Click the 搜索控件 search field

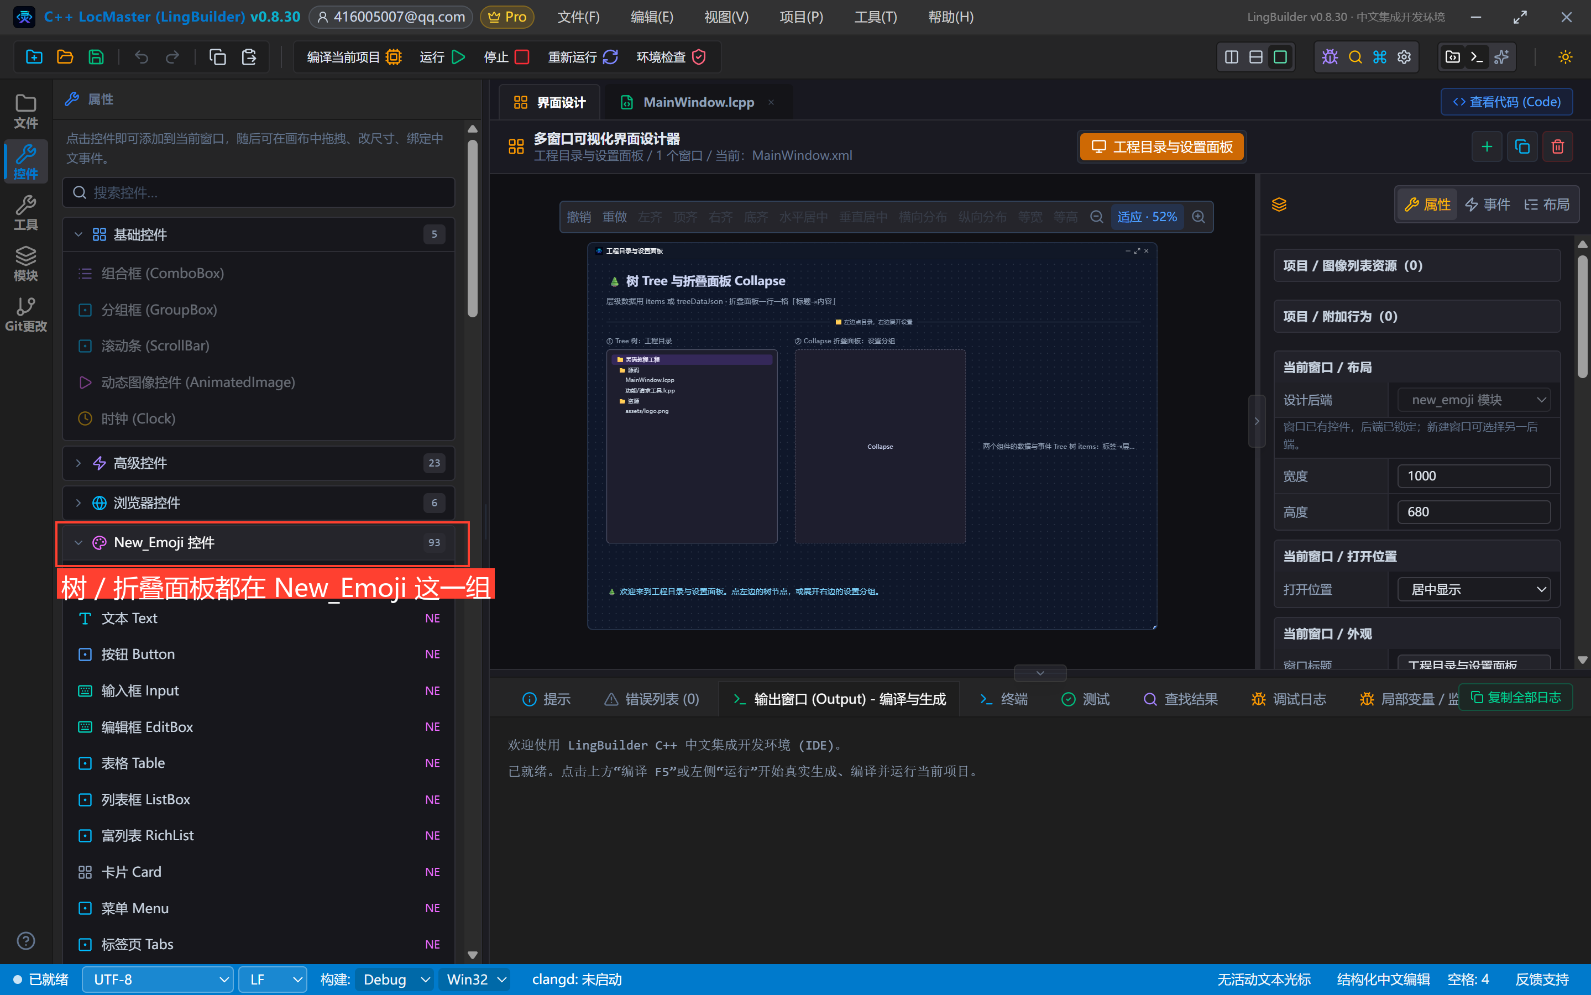tap(259, 192)
